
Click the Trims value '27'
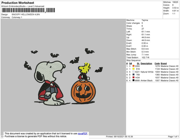click(143, 29)
